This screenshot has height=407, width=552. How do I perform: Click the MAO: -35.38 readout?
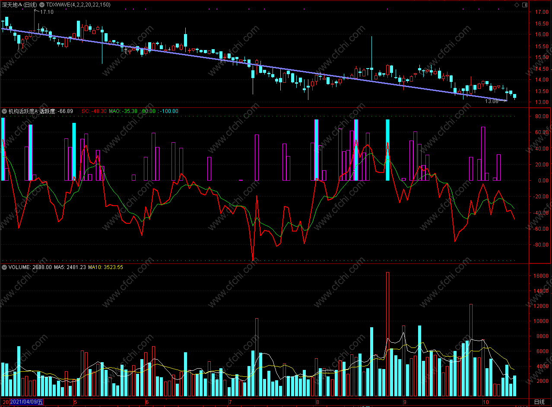123,111
